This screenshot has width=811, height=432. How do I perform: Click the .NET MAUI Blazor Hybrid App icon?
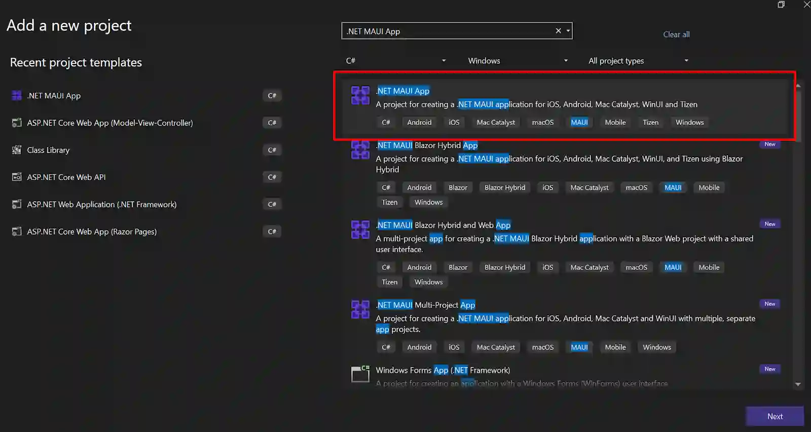[x=360, y=150]
